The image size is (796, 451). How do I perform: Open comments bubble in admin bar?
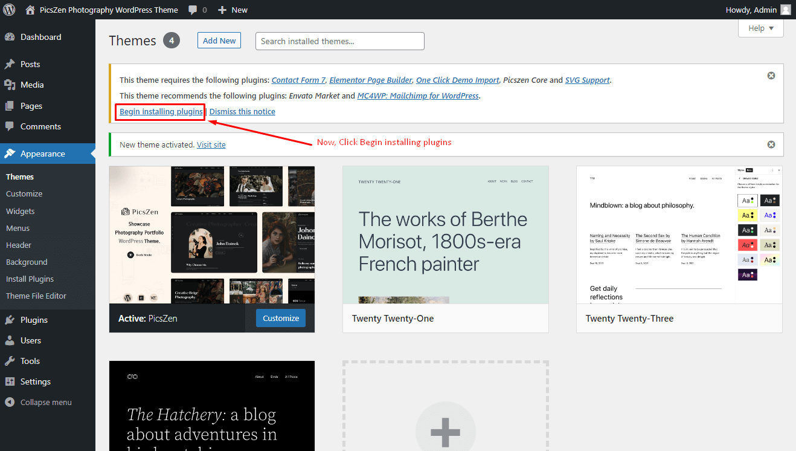point(193,10)
